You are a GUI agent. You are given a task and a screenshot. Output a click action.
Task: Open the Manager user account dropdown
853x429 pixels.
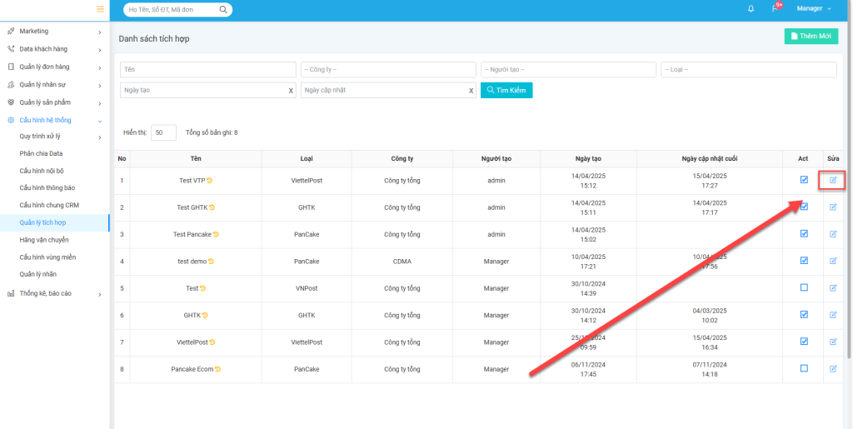click(x=813, y=9)
